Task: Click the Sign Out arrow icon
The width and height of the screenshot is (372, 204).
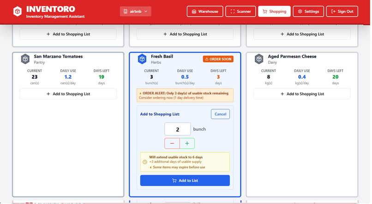Action: click(x=333, y=12)
